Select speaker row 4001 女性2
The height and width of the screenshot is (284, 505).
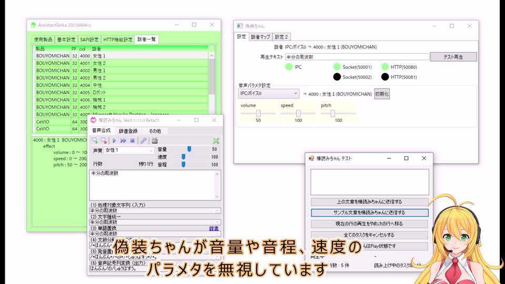[x=122, y=63]
